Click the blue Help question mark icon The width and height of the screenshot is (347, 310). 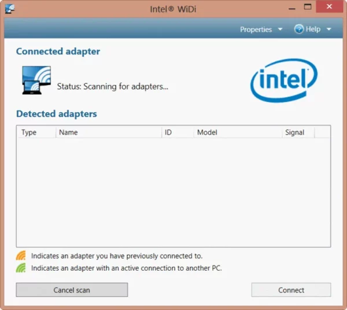299,29
